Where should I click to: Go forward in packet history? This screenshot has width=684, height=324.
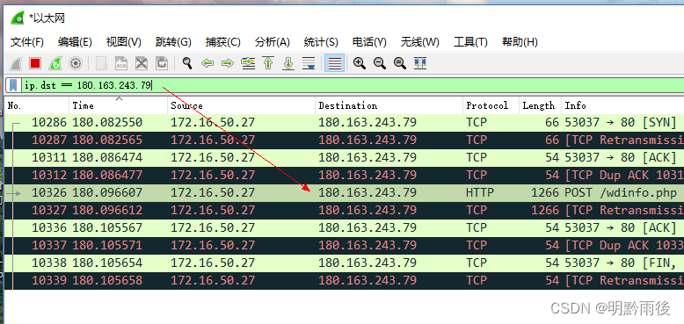click(x=228, y=63)
